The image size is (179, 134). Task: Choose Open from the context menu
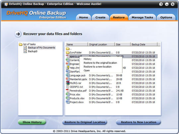pos(87,71)
